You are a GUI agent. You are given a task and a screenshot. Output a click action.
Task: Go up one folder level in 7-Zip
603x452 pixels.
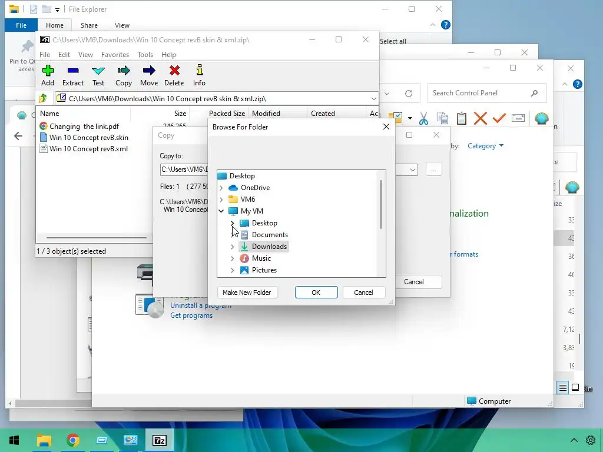click(x=43, y=98)
